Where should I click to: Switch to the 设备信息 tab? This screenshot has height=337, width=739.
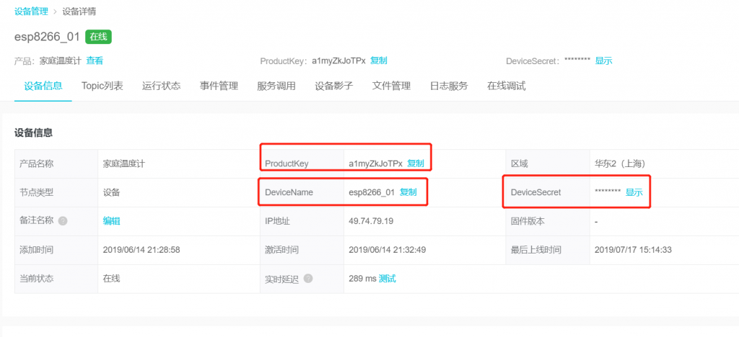(x=43, y=86)
